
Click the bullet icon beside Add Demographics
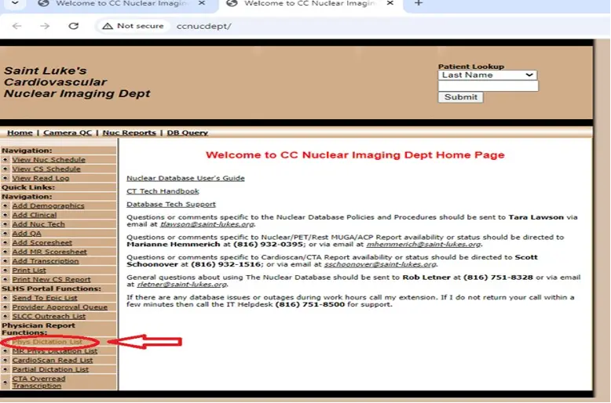coord(5,205)
